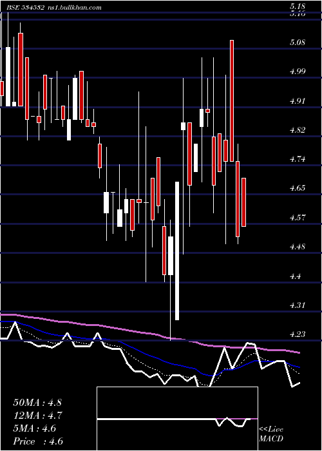The image size is (322, 451).
Task: Click the Price : 4.6 readout
Action: (38, 441)
